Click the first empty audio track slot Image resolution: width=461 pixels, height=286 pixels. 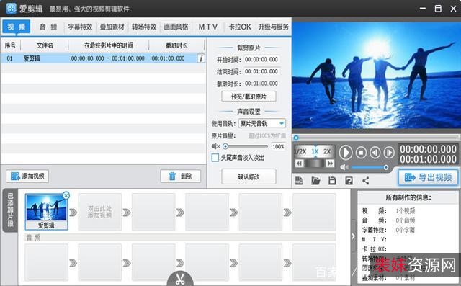tap(46, 262)
